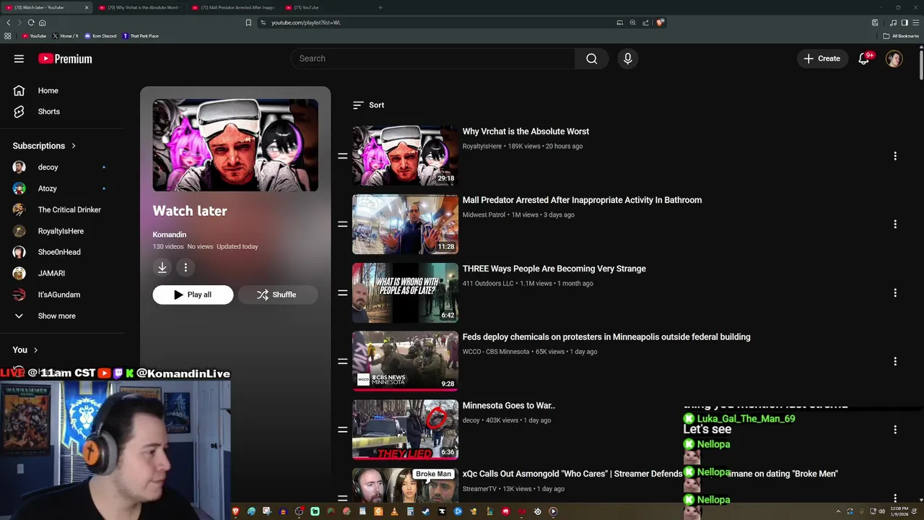
Task: Expand the Subscriptions section
Action: coord(44,146)
